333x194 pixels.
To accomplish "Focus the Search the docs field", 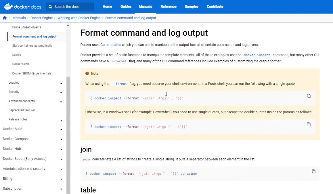I will tap(70, 7).
